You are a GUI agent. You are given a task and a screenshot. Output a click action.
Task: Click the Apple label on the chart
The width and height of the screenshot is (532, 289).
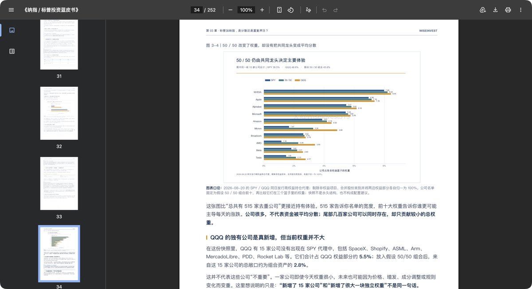tap(259, 100)
